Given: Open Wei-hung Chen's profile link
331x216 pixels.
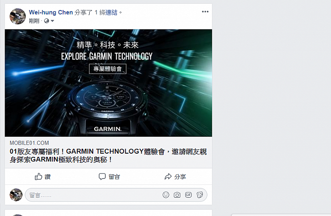Looking at the screenshot, I should (51, 12).
